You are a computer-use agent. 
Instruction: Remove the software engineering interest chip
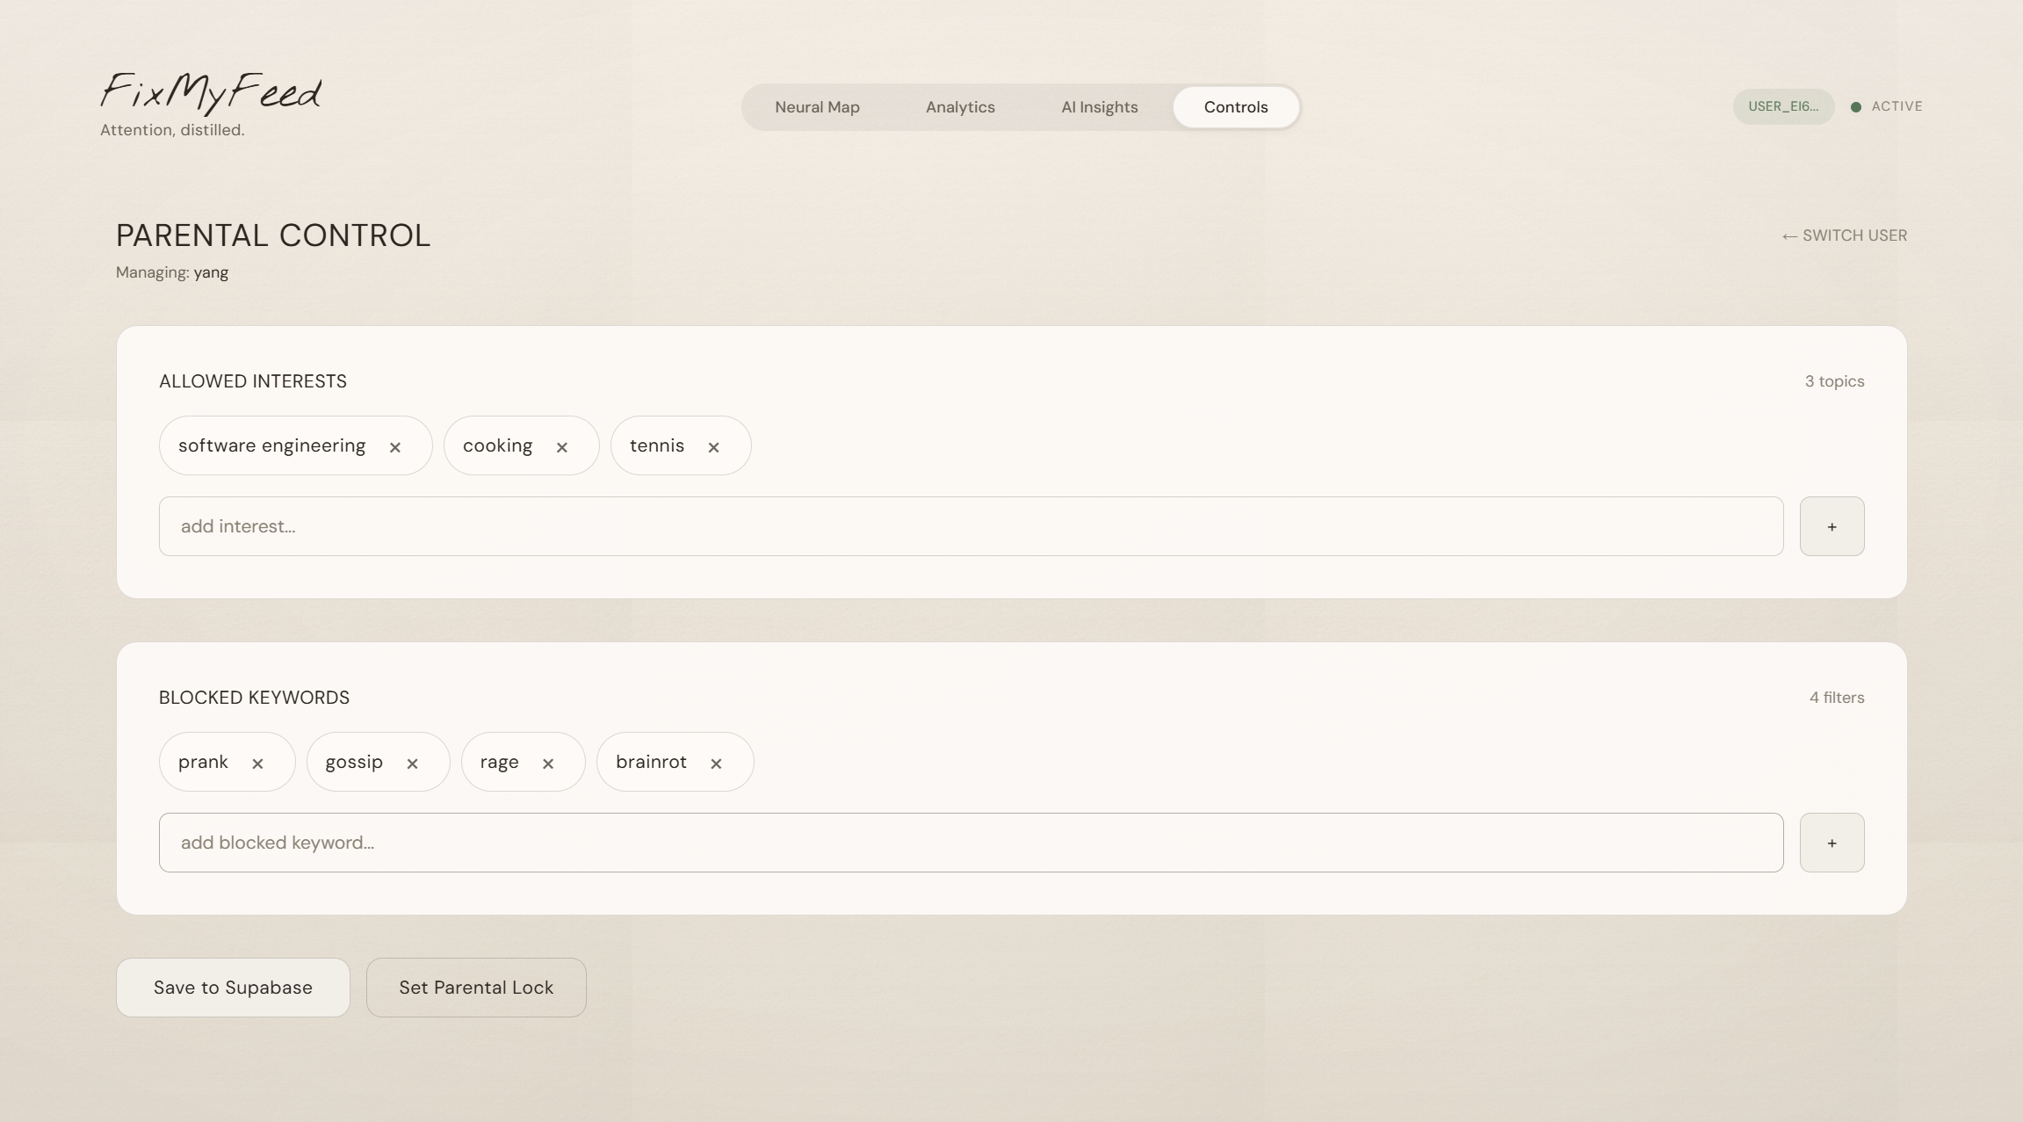point(395,447)
